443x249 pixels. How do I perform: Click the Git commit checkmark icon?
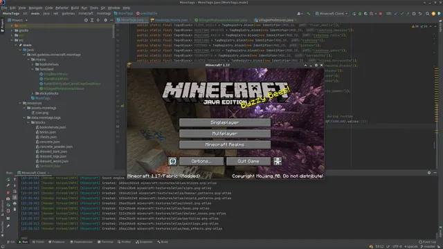pyautogui.click(x=401, y=14)
